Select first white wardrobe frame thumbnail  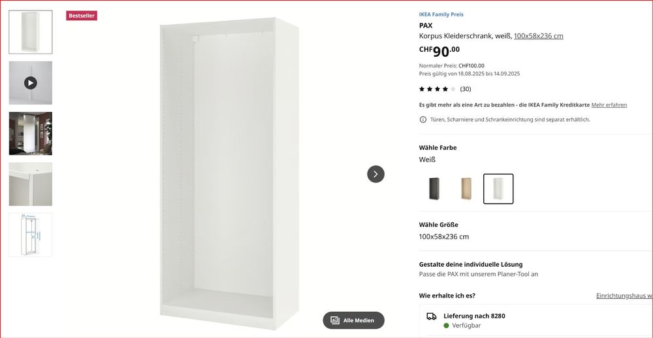point(31,32)
